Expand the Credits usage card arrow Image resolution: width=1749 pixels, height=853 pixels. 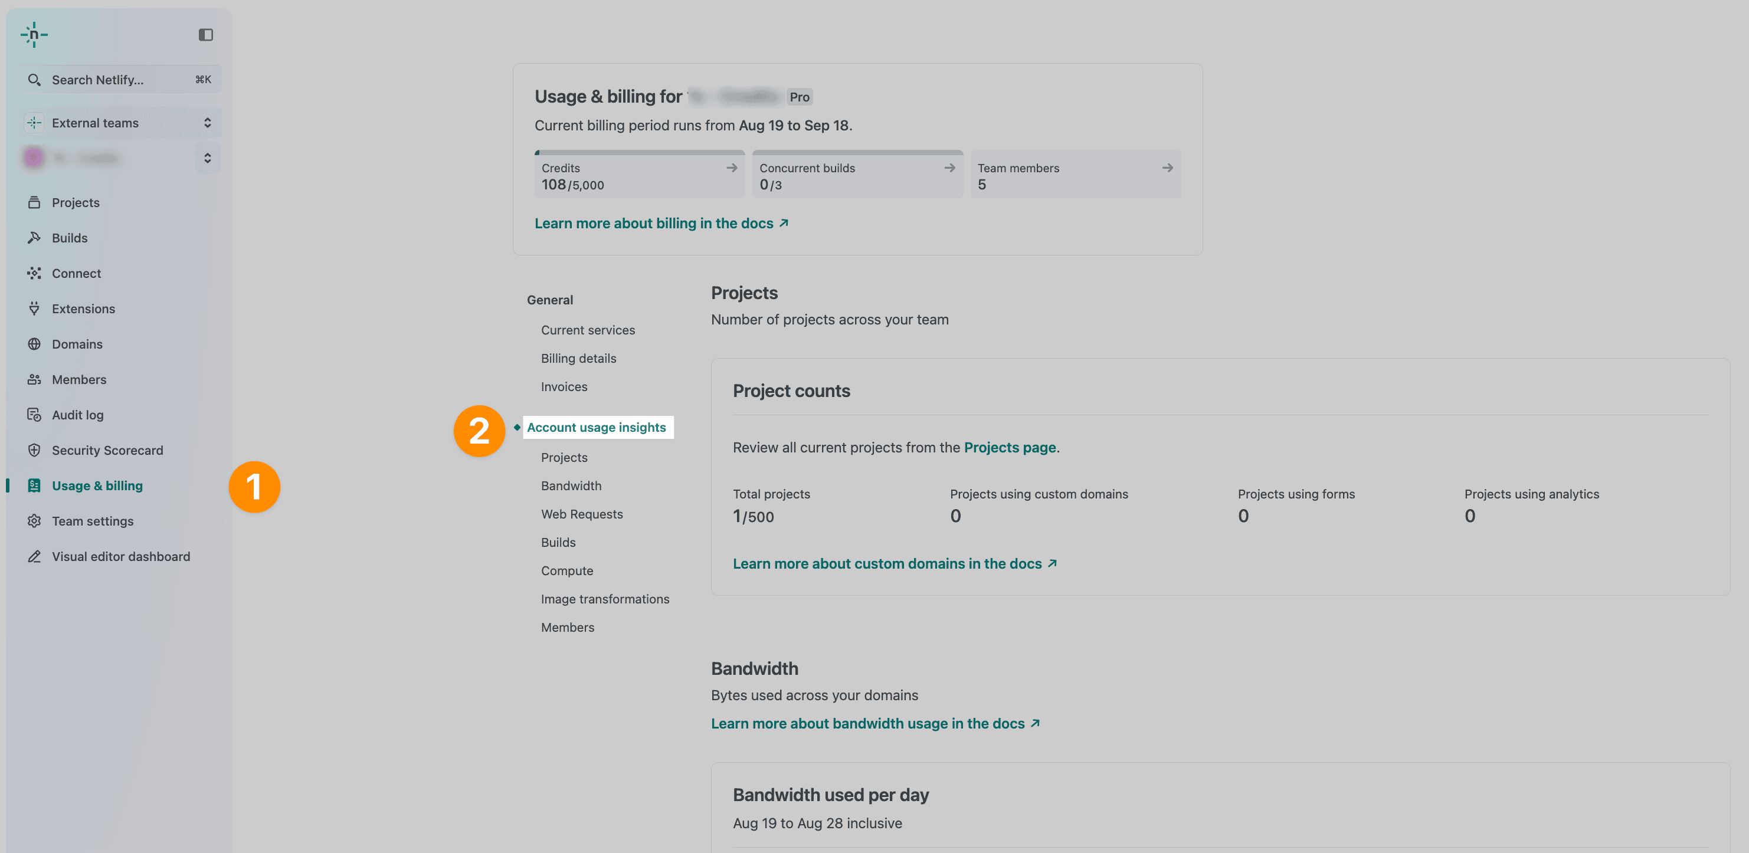coord(731,168)
